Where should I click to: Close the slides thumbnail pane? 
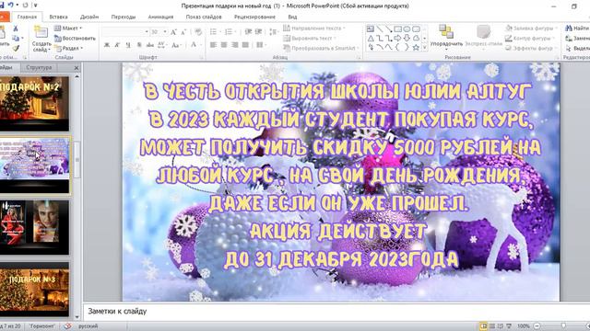77,68
